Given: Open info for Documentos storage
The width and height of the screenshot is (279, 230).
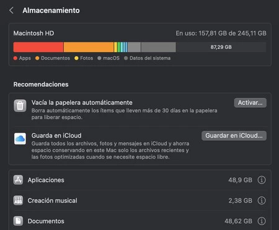Looking at the screenshot, I should 262,221.
